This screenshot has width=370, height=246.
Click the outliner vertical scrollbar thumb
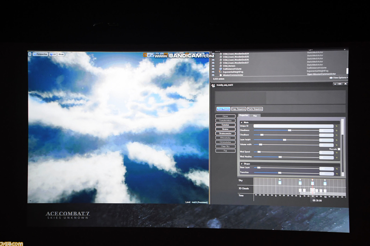tap(347, 71)
